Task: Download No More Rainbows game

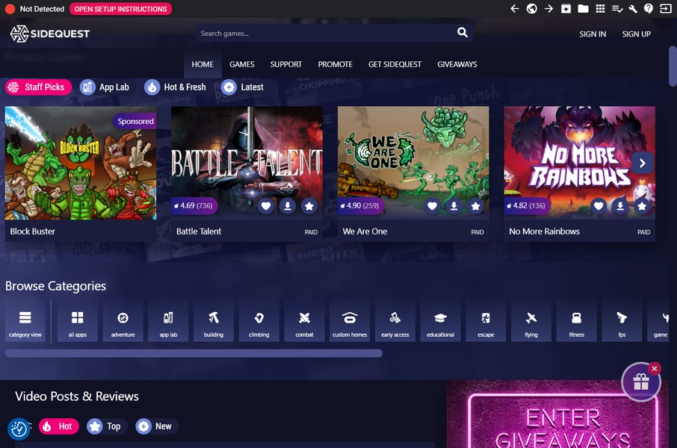Action: pyautogui.click(x=620, y=206)
